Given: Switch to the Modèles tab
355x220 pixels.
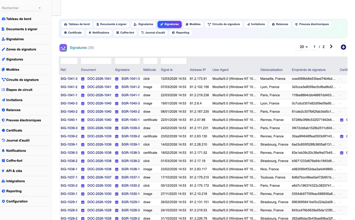Looking at the screenshot, I should [193, 24].
